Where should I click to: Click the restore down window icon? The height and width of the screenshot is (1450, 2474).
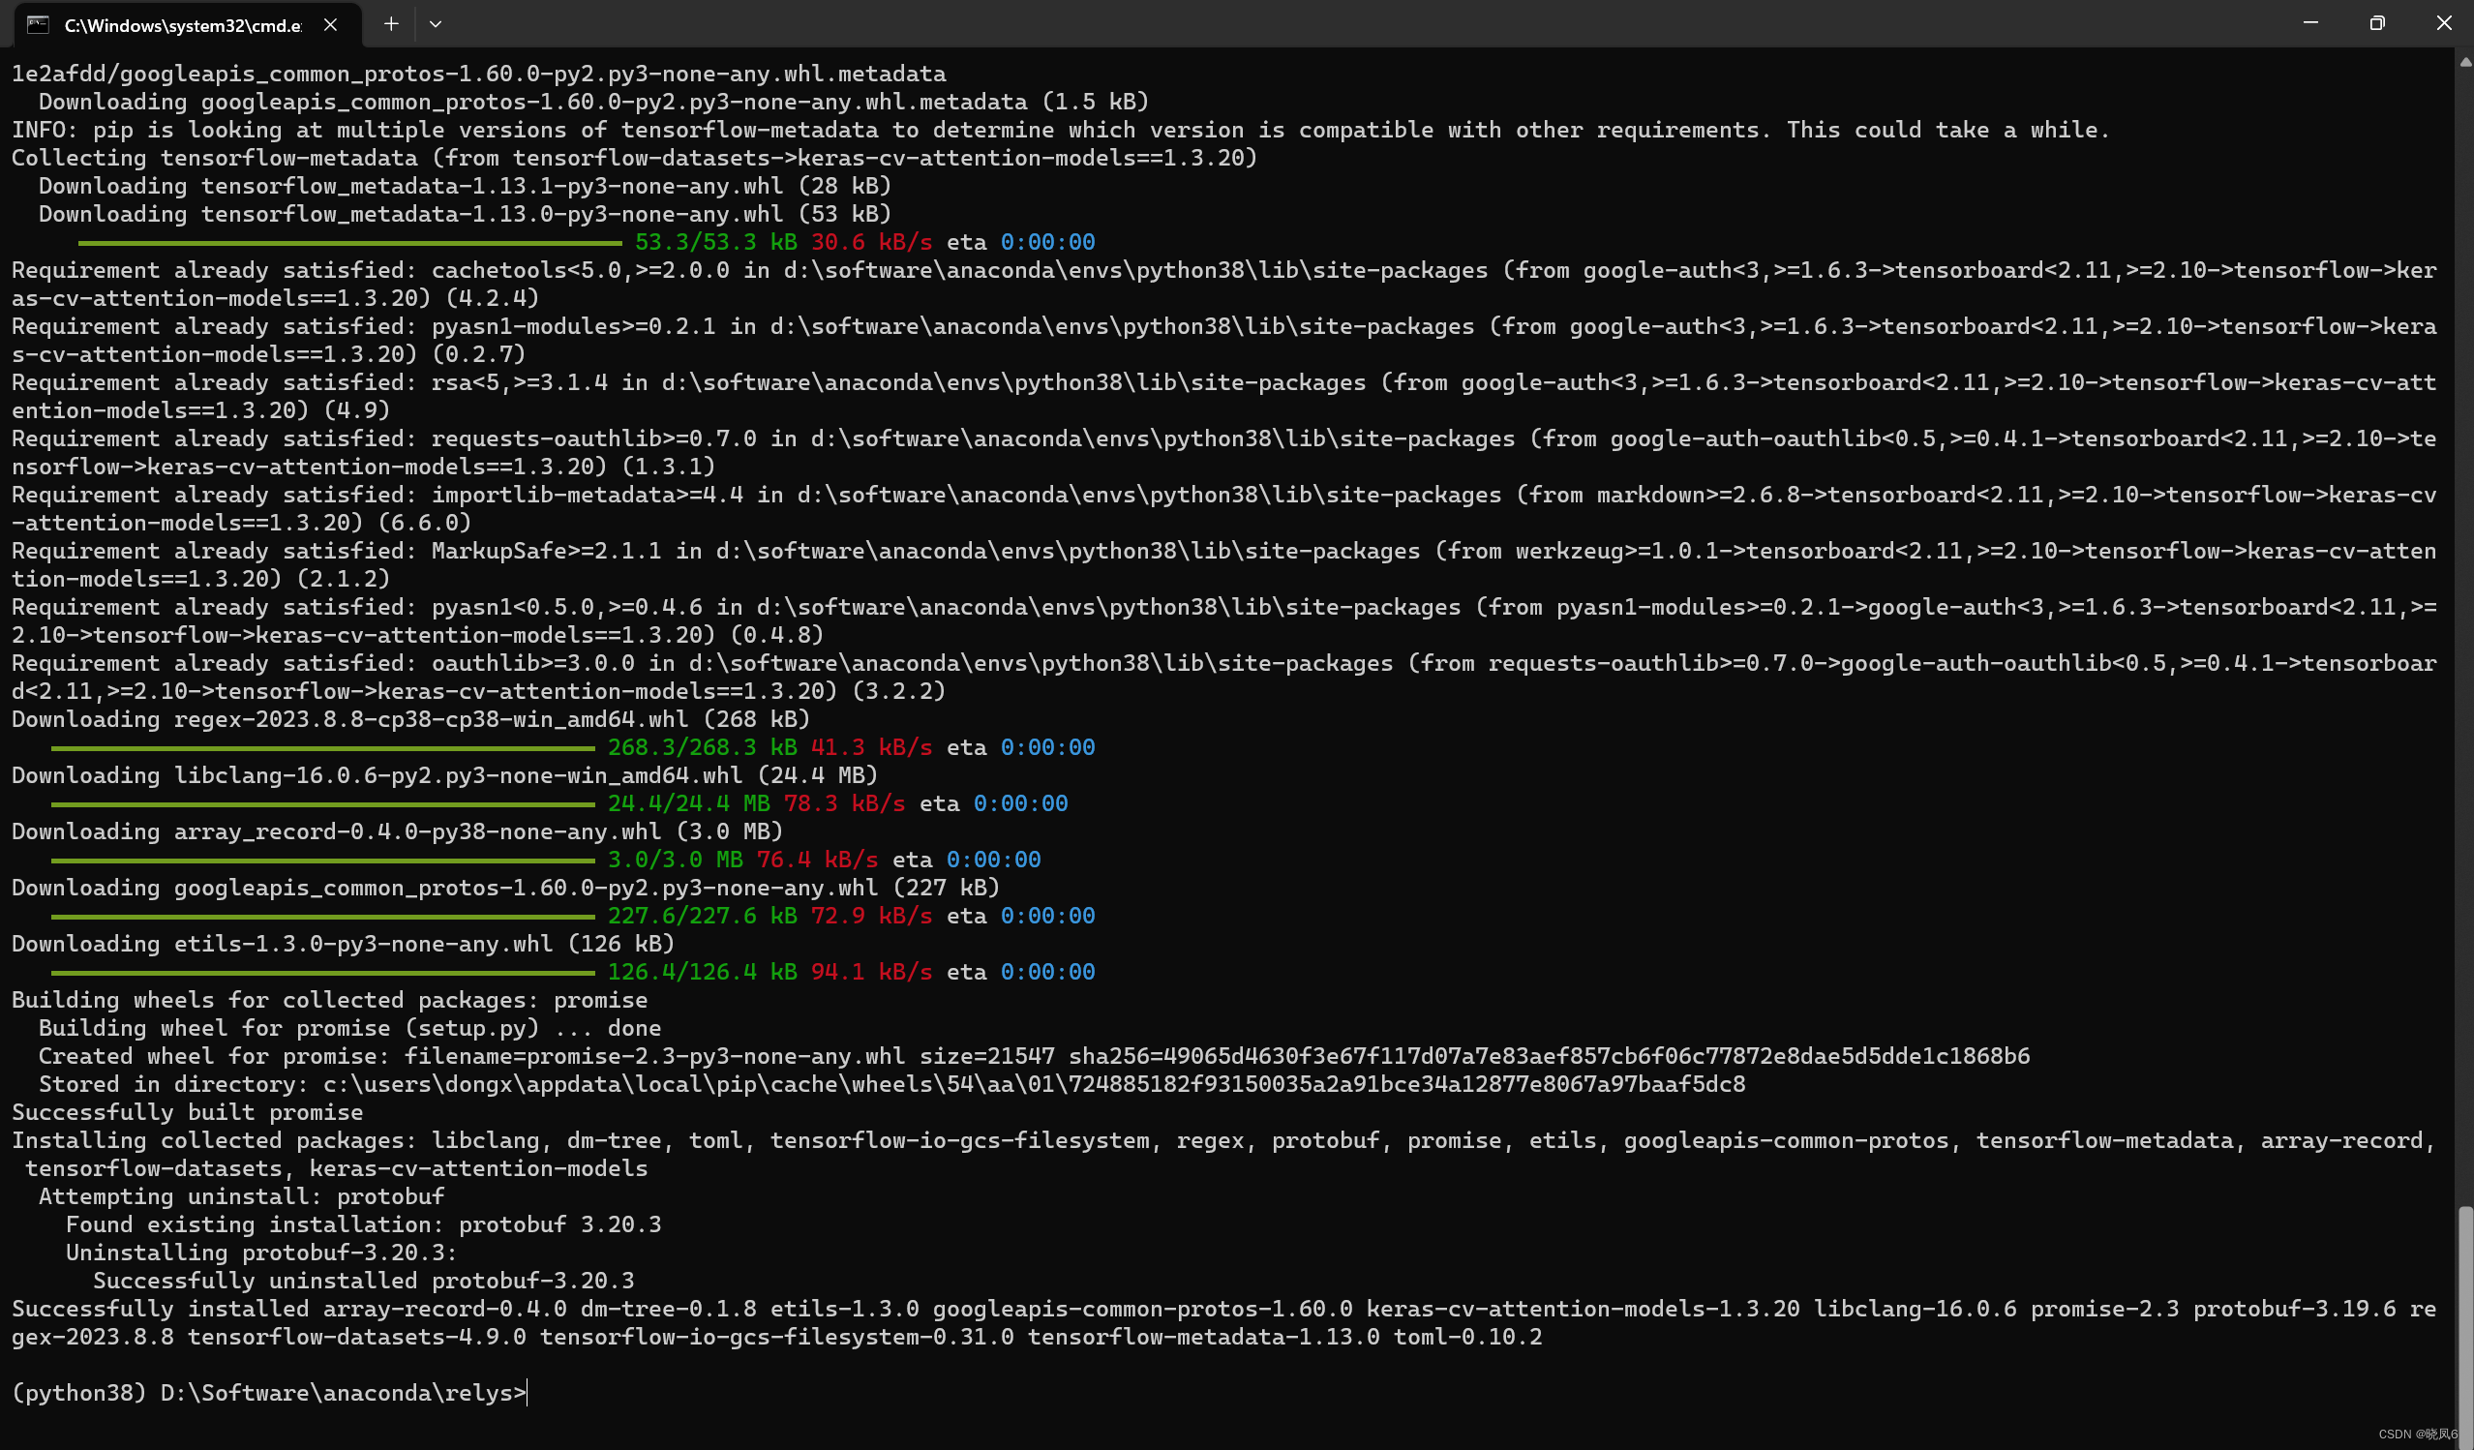point(2377,22)
